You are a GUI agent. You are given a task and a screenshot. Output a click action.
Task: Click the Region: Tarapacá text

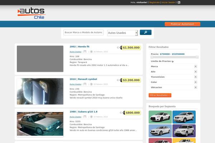[78, 62]
